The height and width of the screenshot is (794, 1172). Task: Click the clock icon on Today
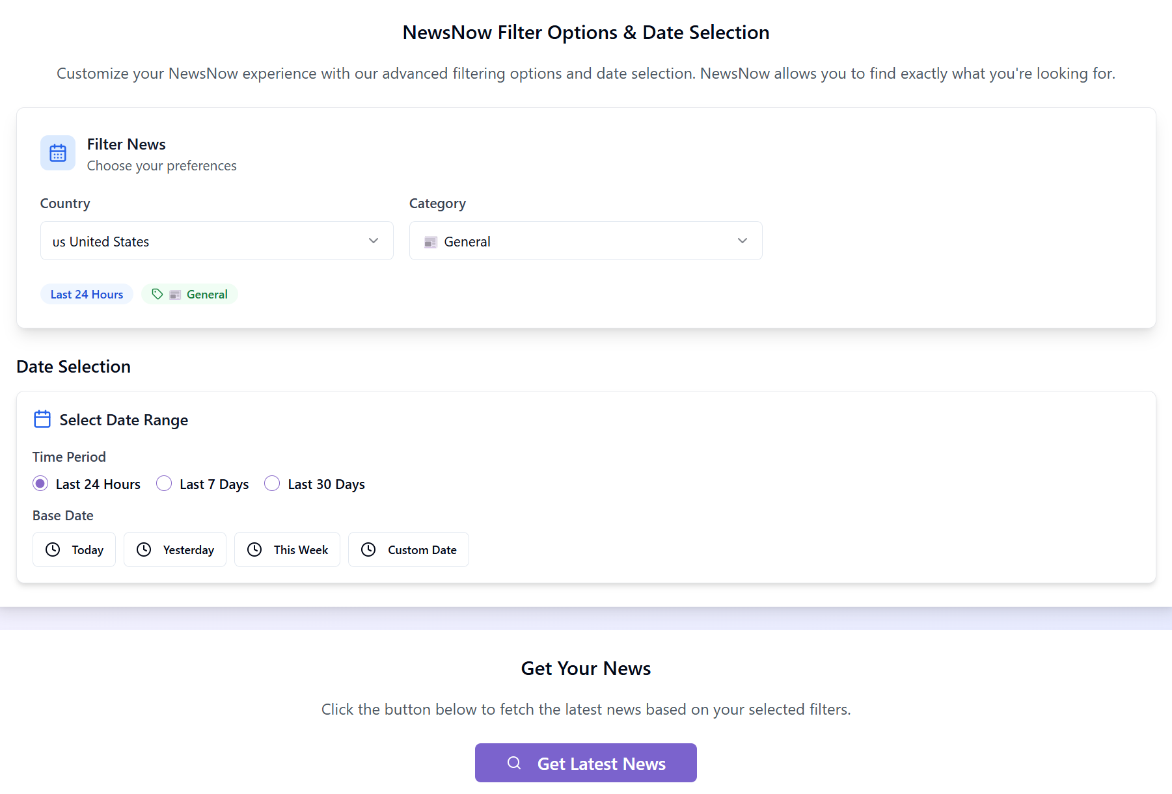coord(53,549)
